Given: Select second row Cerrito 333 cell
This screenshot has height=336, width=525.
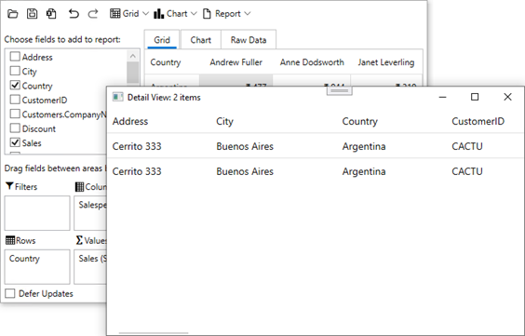Looking at the screenshot, I should [137, 171].
